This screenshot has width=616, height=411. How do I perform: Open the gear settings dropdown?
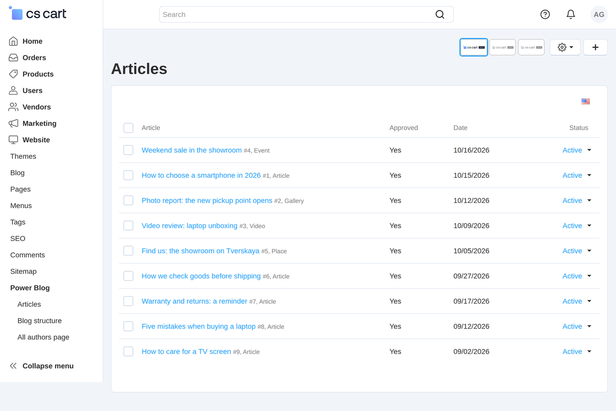(565, 47)
